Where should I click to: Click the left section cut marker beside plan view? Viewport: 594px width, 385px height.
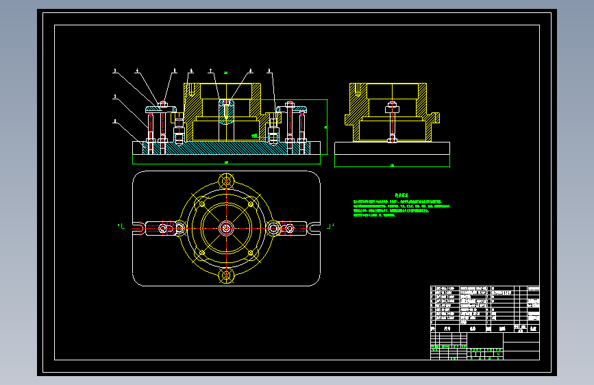coord(121,226)
